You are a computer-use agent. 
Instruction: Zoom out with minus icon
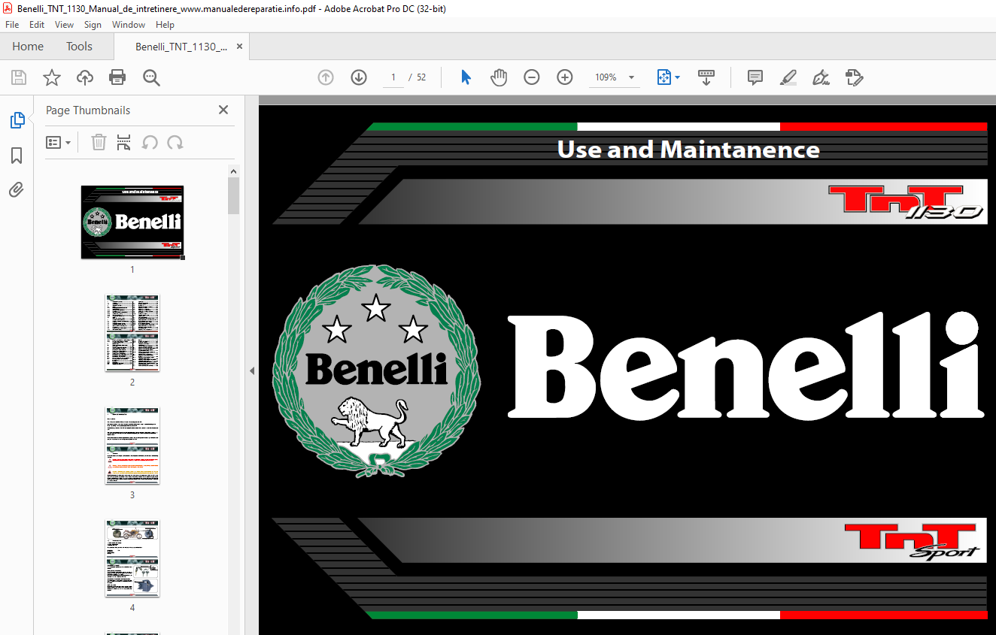532,77
